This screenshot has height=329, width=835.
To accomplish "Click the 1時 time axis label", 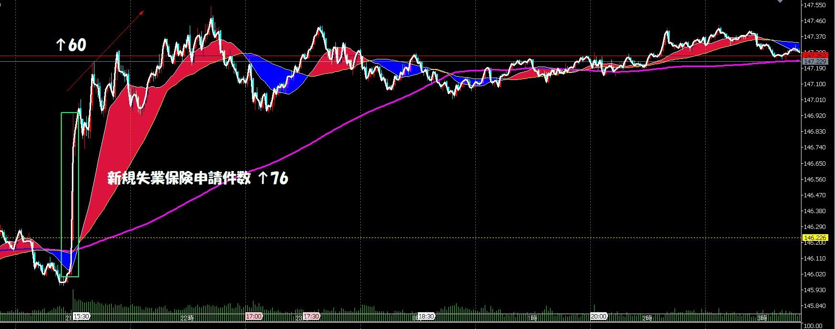I will click(x=532, y=318).
